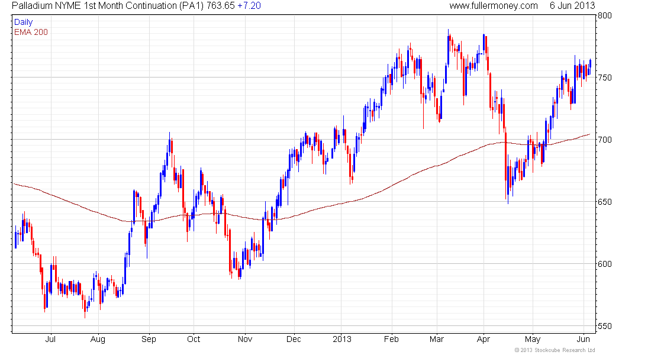Click the price change +7.20
Viewport: 651px width, 355px height.
tap(249, 6)
